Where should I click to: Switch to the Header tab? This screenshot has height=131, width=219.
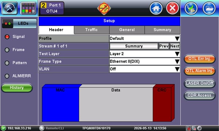coord(56,30)
